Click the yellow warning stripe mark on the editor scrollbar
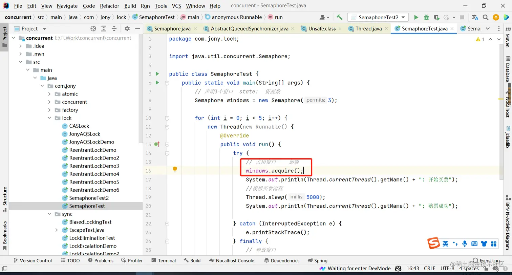The height and width of the screenshot is (275, 512). pos(501,99)
